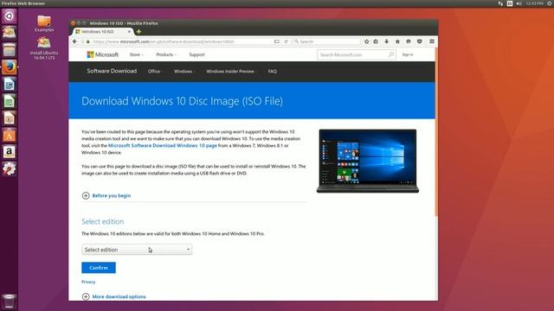The width and height of the screenshot is (554, 311).
Task: Click the Software Download heading link
Action: [112, 71]
